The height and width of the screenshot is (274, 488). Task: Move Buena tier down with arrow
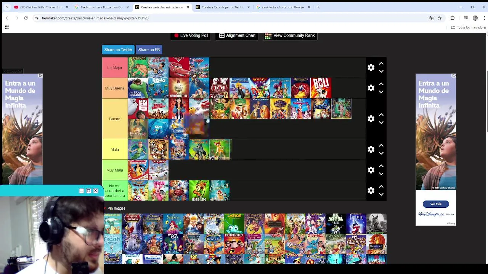[x=381, y=123]
